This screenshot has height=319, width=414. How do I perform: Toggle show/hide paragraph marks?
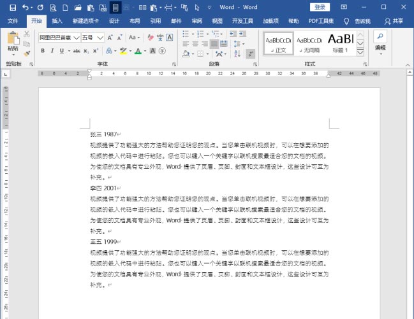[x=250, y=53]
